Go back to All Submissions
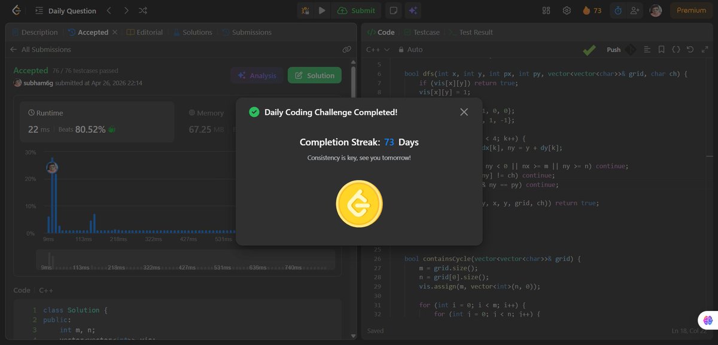 (x=41, y=50)
